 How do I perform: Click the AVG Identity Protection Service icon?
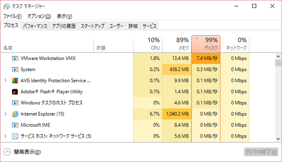15,81
